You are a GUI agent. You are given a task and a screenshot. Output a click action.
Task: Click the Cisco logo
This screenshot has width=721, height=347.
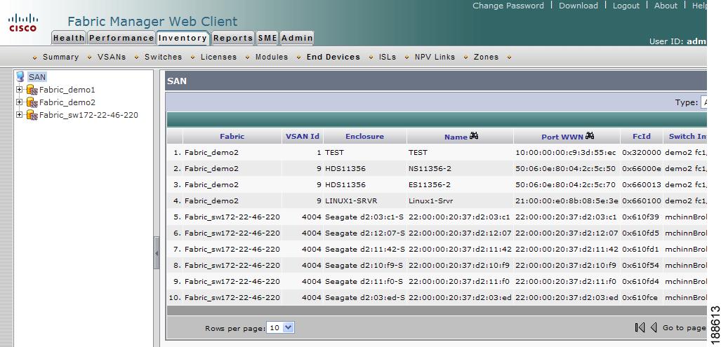(22, 23)
